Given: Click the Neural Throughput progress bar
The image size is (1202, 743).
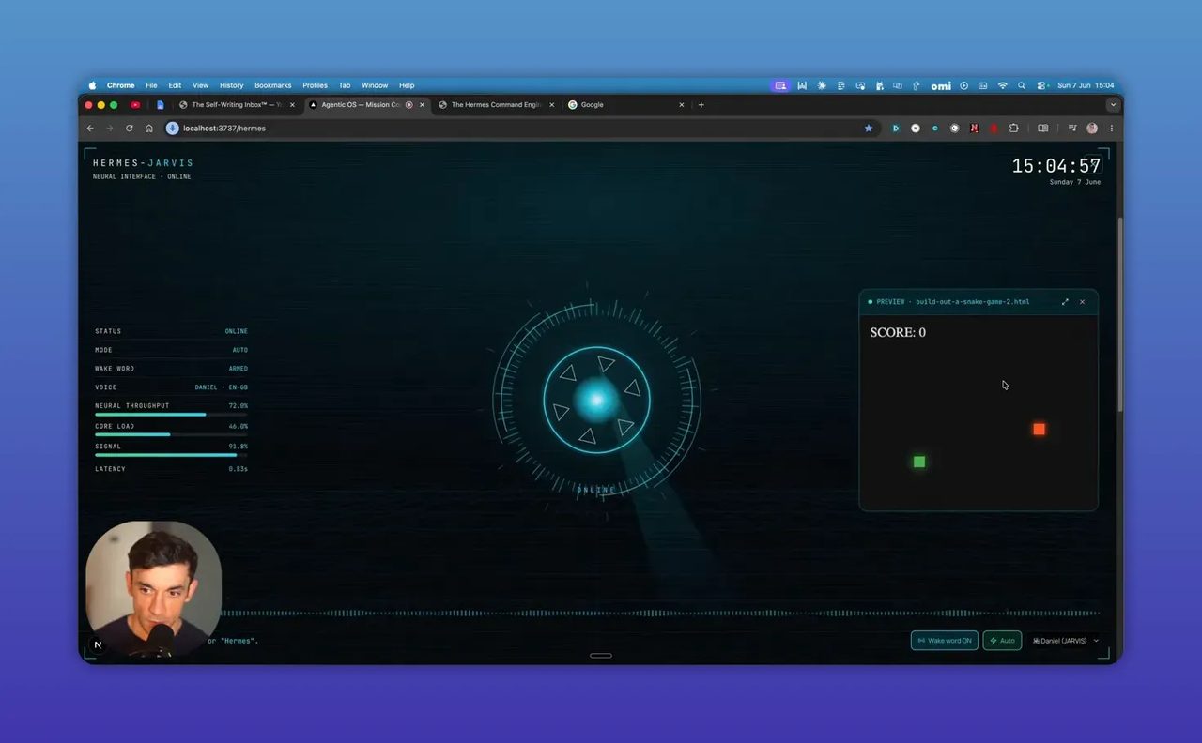Looking at the screenshot, I should pos(171,414).
